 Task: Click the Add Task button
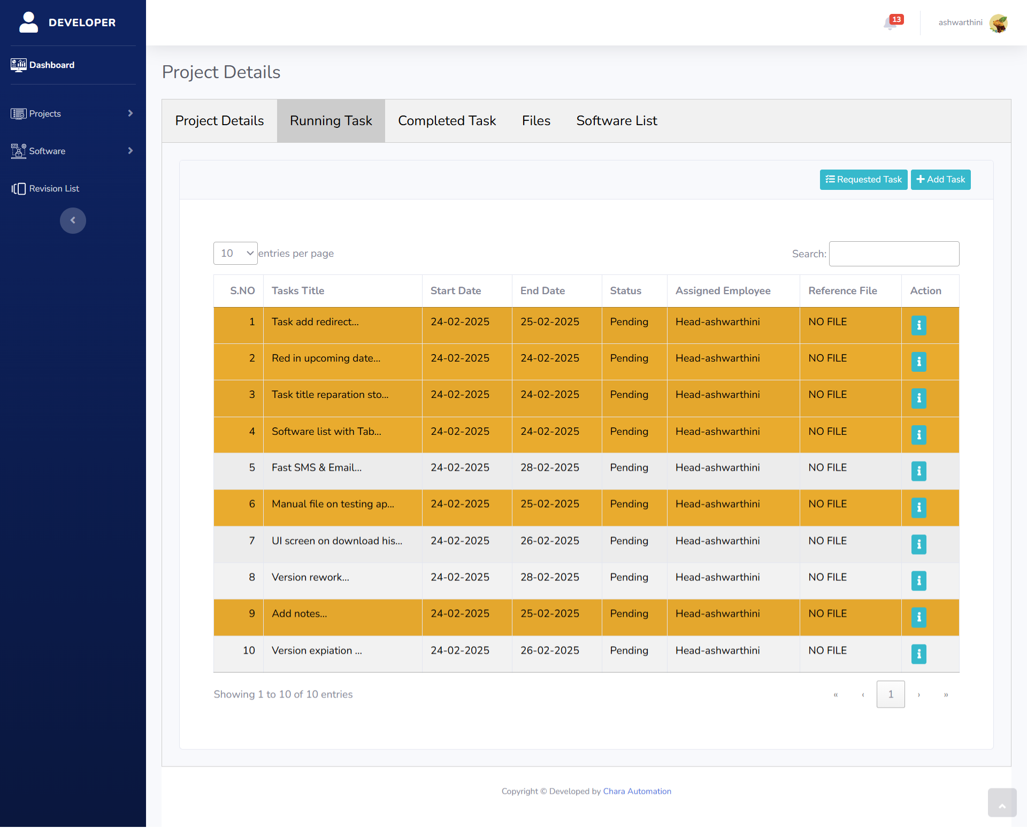[x=940, y=180]
